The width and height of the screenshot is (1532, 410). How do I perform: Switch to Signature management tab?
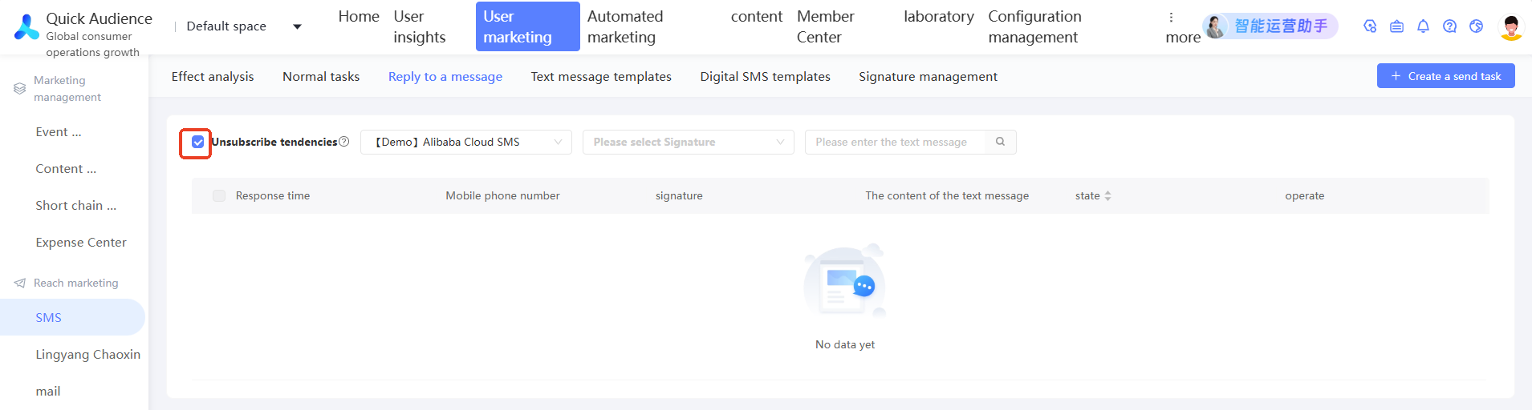pos(928,76)
